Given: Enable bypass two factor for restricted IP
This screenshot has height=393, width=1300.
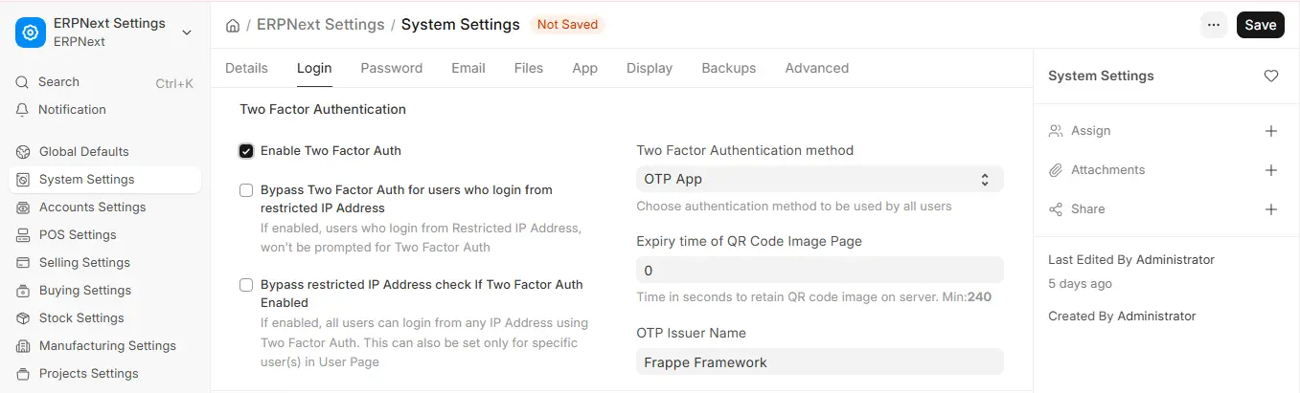Looking at the screenshot, I should [x=246, y=190].
